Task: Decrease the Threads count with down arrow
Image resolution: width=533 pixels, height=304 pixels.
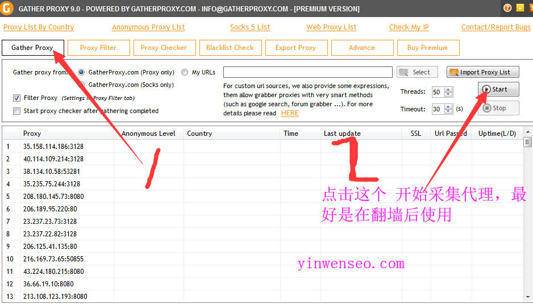Action: point(449,94)
